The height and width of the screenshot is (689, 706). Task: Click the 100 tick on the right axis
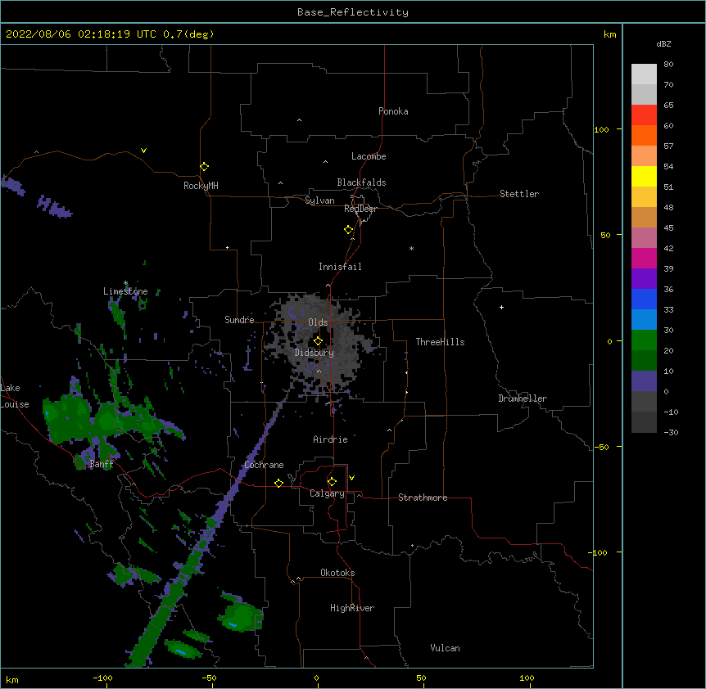pyautogui.click(x=601, y=129)
